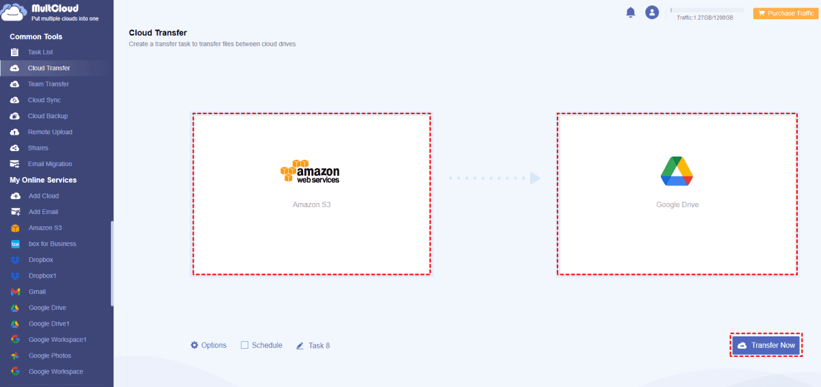
Task: Click the pencil edit icon
Action: (x=300, y=345)
